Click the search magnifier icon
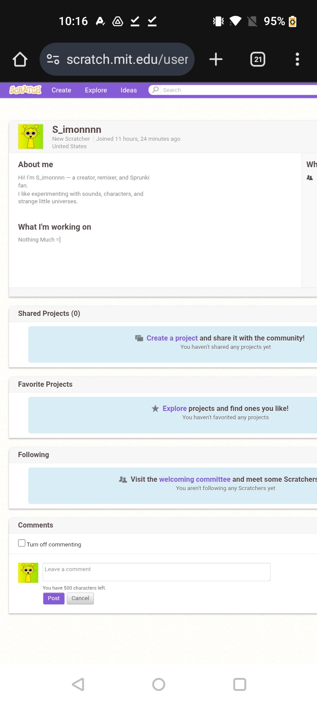Screen dimensions: 317x704 click(x=155, y=90)
